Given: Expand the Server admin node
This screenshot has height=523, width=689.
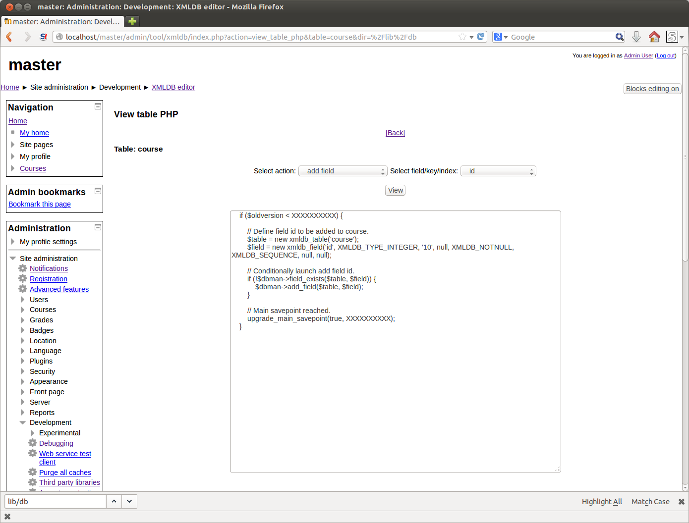Looking at the screenshot, I should [x=22, y=402].
